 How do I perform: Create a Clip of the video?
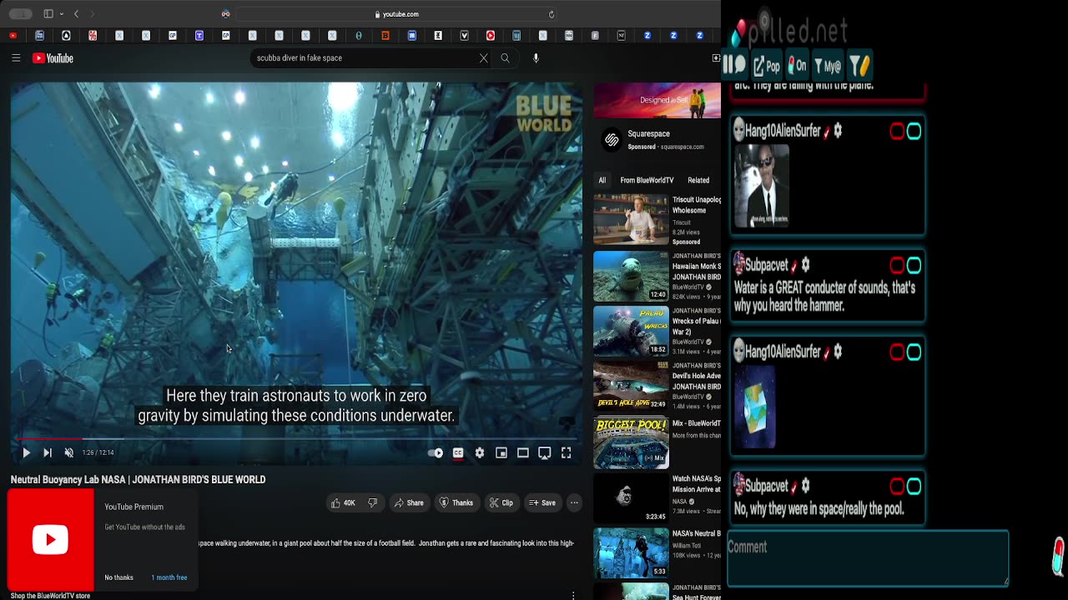501,502
